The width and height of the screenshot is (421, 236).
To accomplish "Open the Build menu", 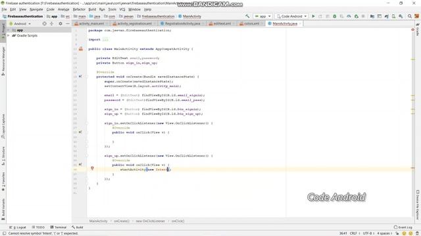I will tap(92, 9).
